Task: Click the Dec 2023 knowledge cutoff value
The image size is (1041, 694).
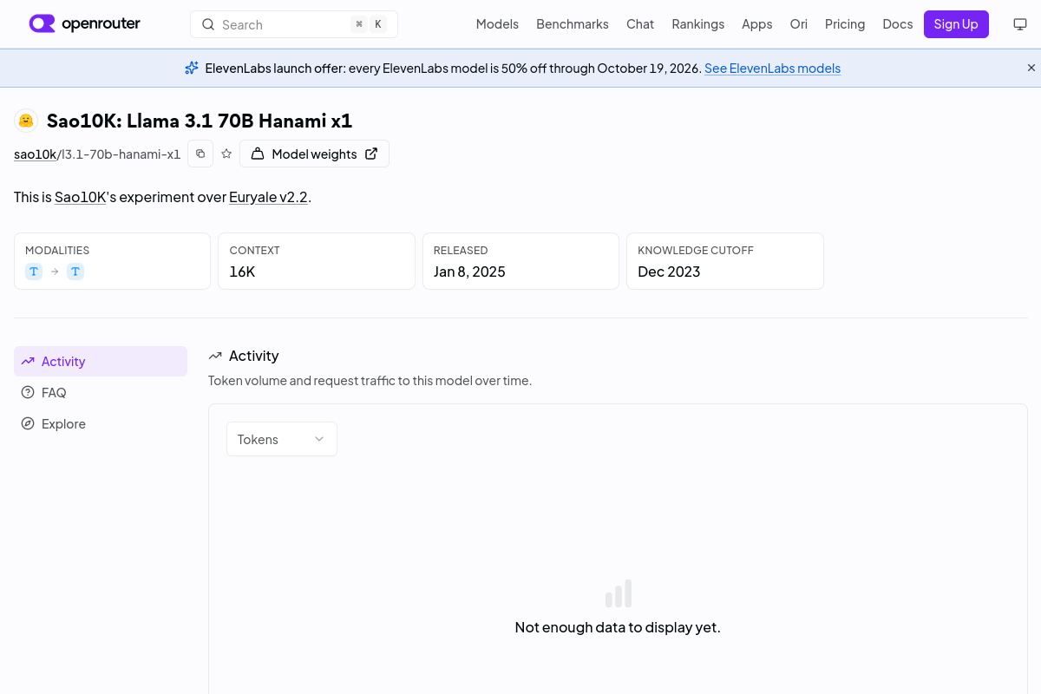Action: pos(669,272)
